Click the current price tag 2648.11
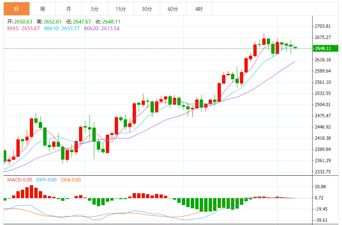Viewport: 342px width, 225px height. (x=326, y=48)
